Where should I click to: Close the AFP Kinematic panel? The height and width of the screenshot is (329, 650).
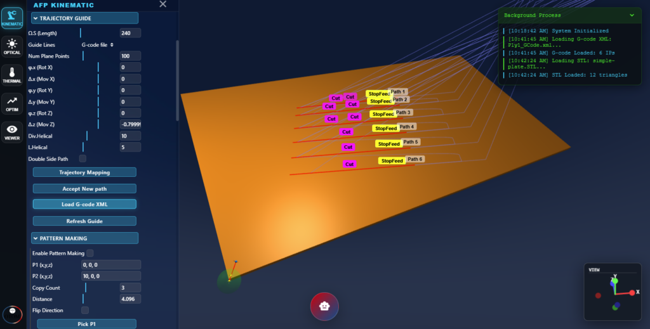(163, 4)
